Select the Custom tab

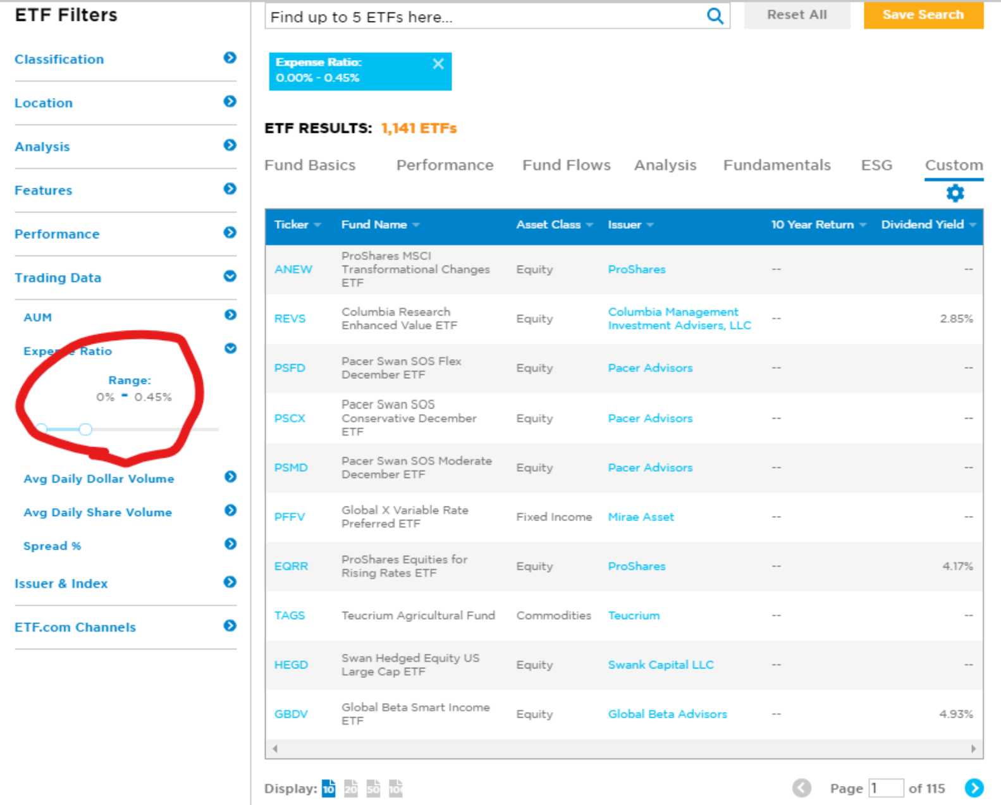(x=954, y=165)
